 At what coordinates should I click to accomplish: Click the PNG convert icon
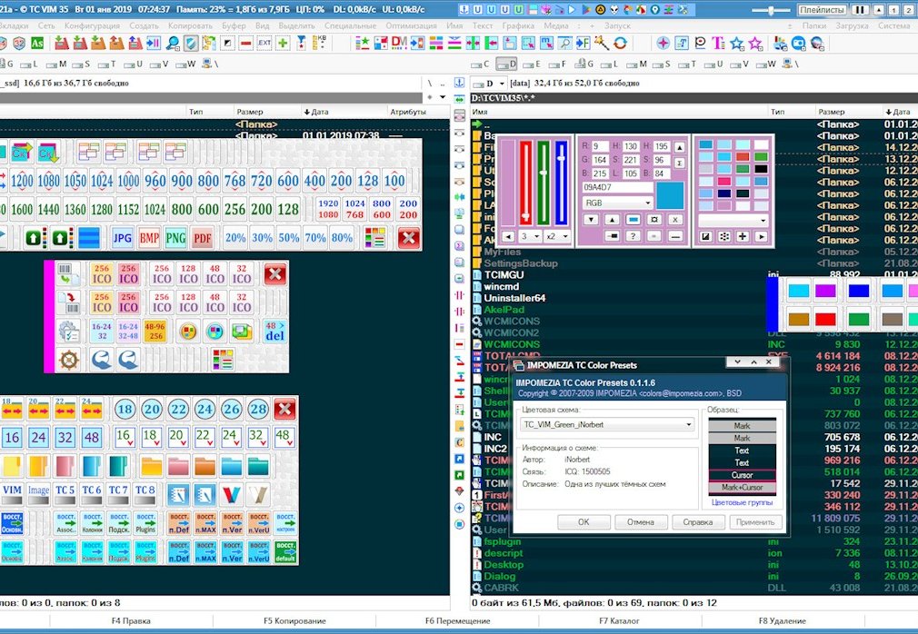[x=175, y=238]
